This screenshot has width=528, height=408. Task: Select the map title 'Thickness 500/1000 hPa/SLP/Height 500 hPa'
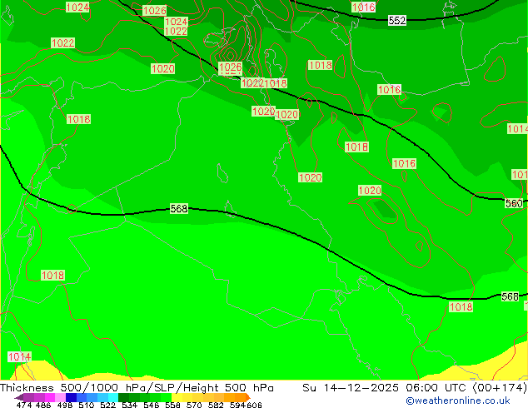(137, 388)
